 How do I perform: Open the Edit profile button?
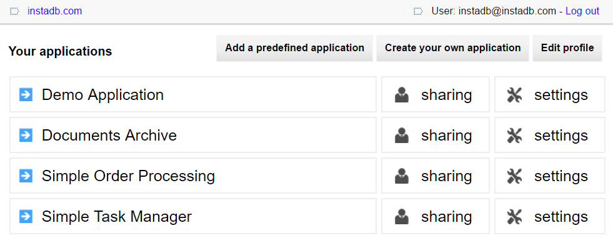(567, 48)
